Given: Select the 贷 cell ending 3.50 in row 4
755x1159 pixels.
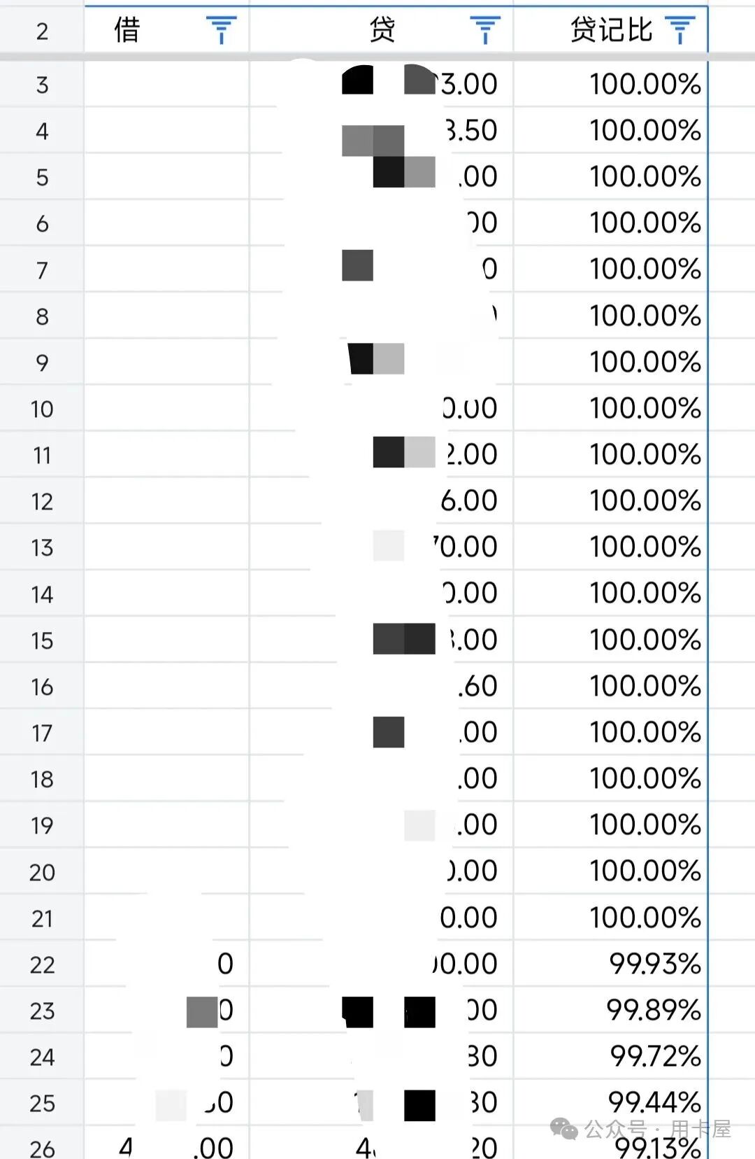Looking at the screenshot, I should click(x=382, y=131).
